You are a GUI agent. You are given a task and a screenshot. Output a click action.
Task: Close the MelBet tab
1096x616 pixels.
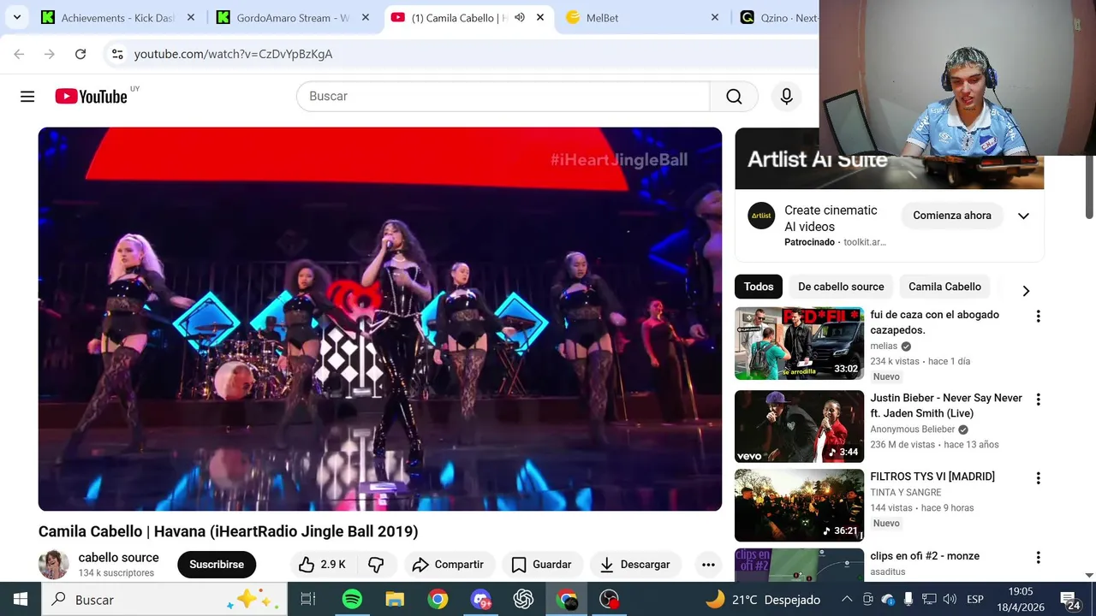(715, 17)
